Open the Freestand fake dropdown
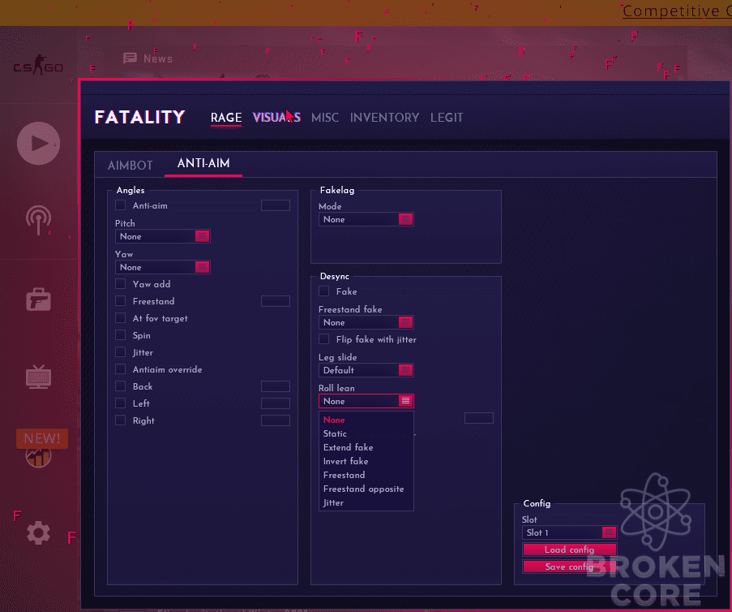732x612 pixels. (366, 322)
